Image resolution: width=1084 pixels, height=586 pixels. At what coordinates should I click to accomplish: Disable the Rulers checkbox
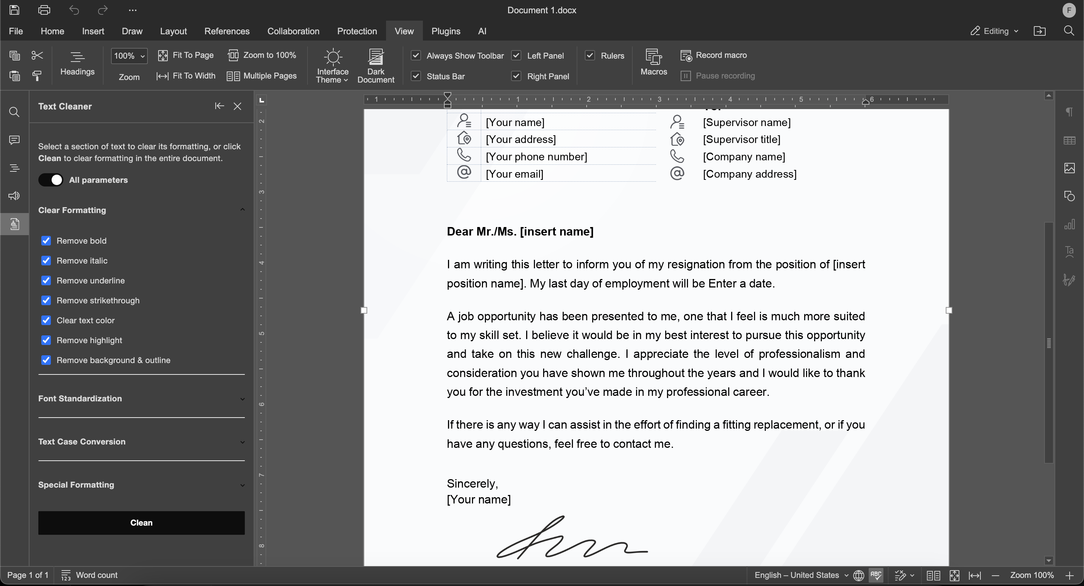[x=590, y=55]
